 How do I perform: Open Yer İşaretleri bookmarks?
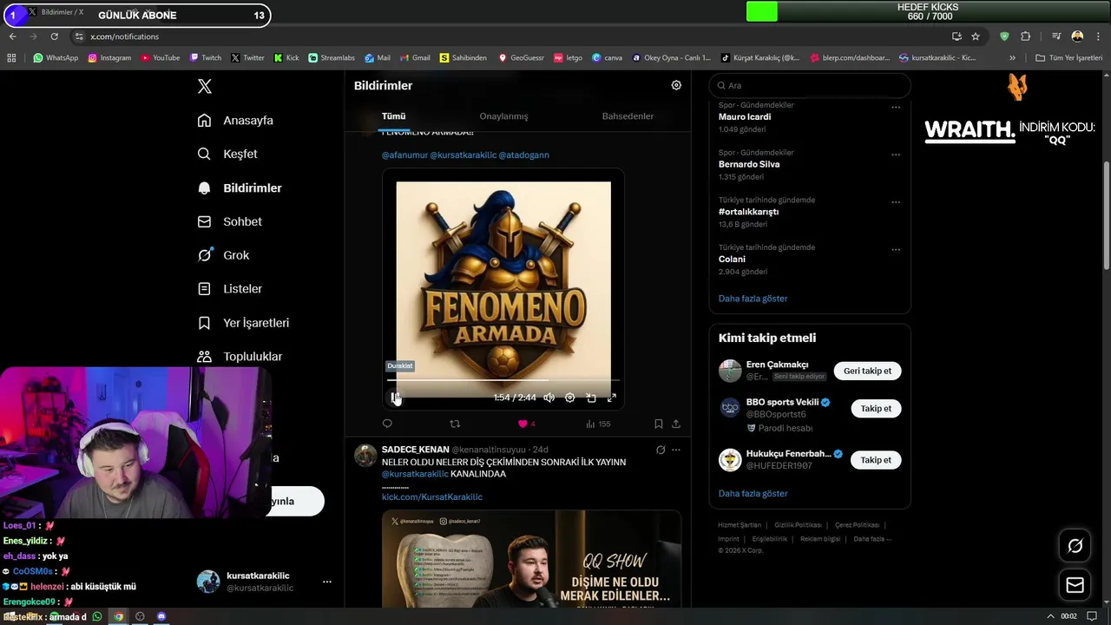click(243, 323)
